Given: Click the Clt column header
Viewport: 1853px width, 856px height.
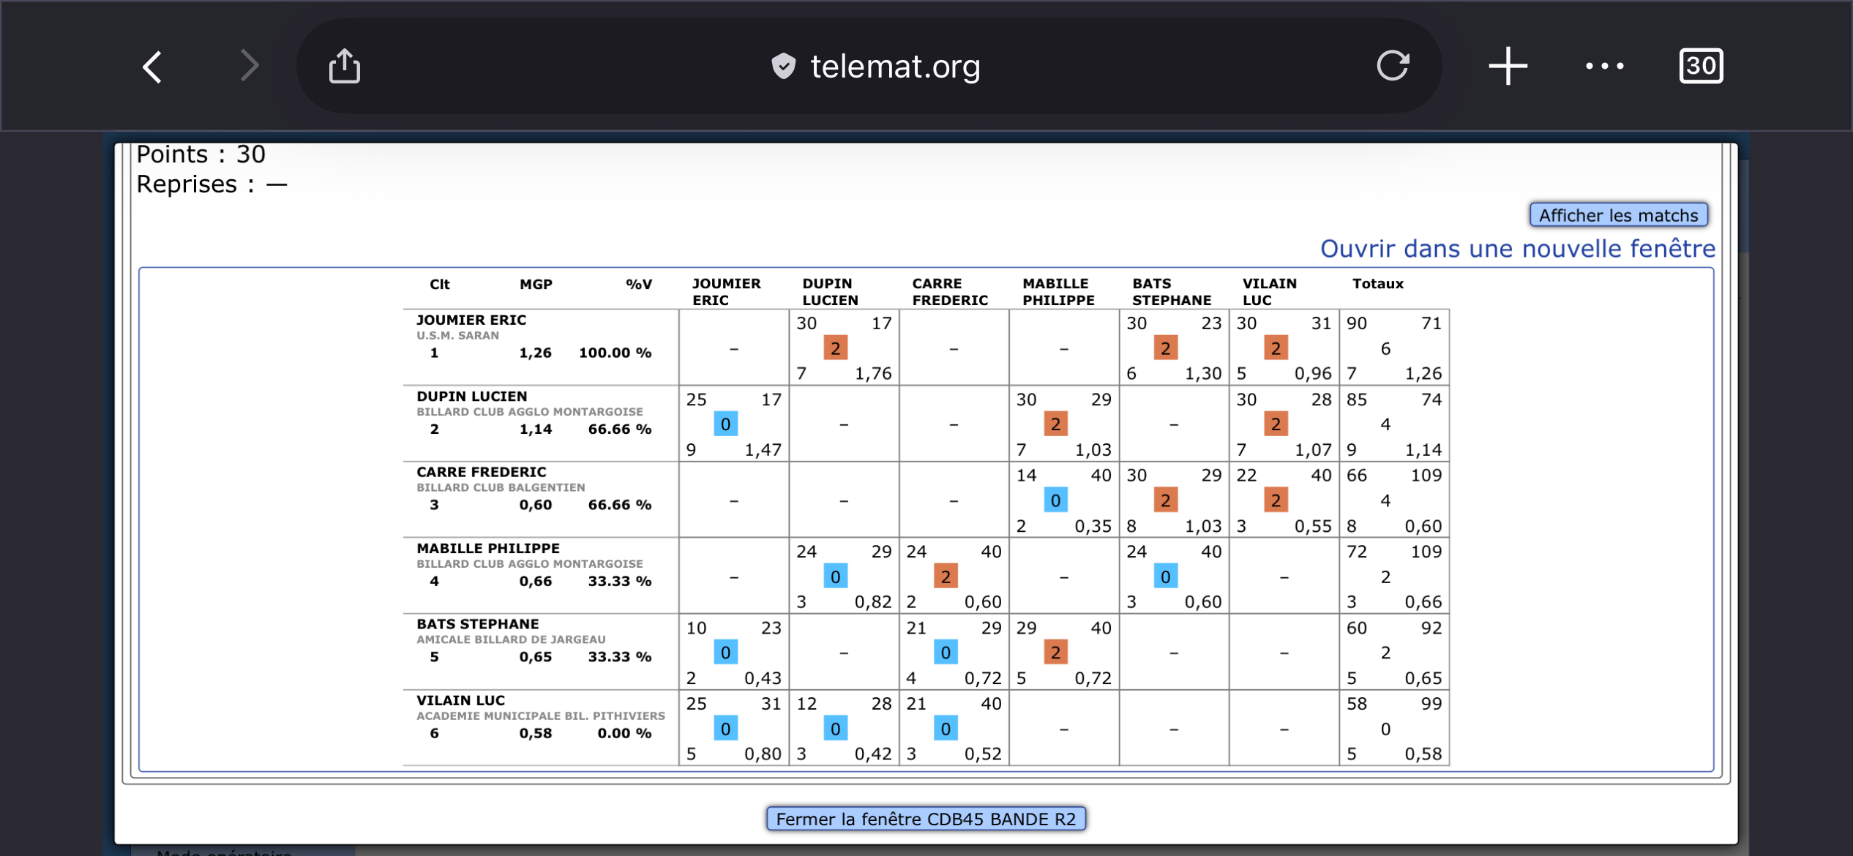Looking at the screenshot, I should point(439,284).
